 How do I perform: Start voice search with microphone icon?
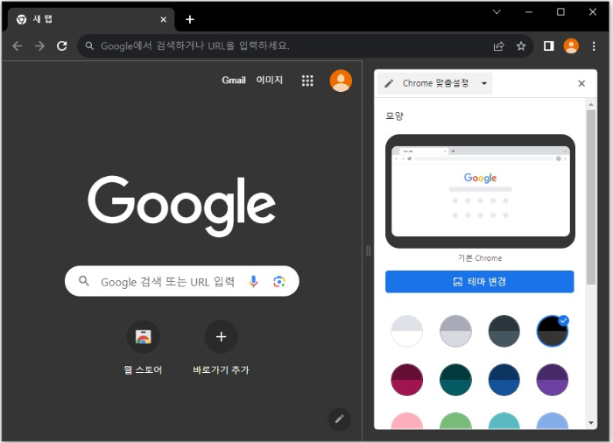pyautogui.click(x=253, y=281)
